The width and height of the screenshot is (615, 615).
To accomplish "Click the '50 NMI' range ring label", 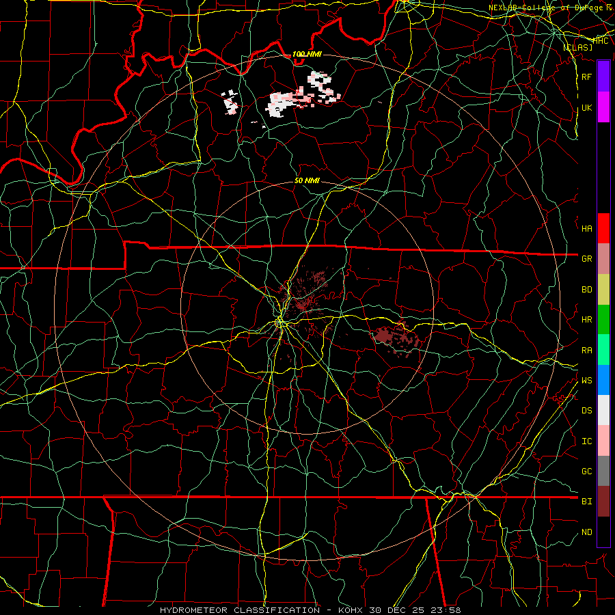I will click(x=307, y=180).
